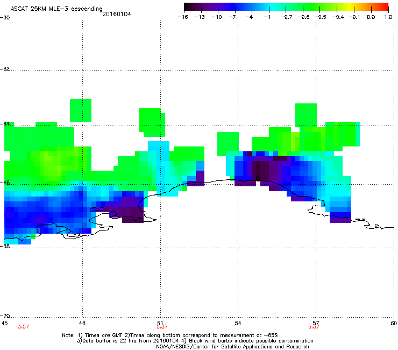Screen dimensions: 398x350
Task: Click the latitude label '-68'
Action: (x=5, y=246)
